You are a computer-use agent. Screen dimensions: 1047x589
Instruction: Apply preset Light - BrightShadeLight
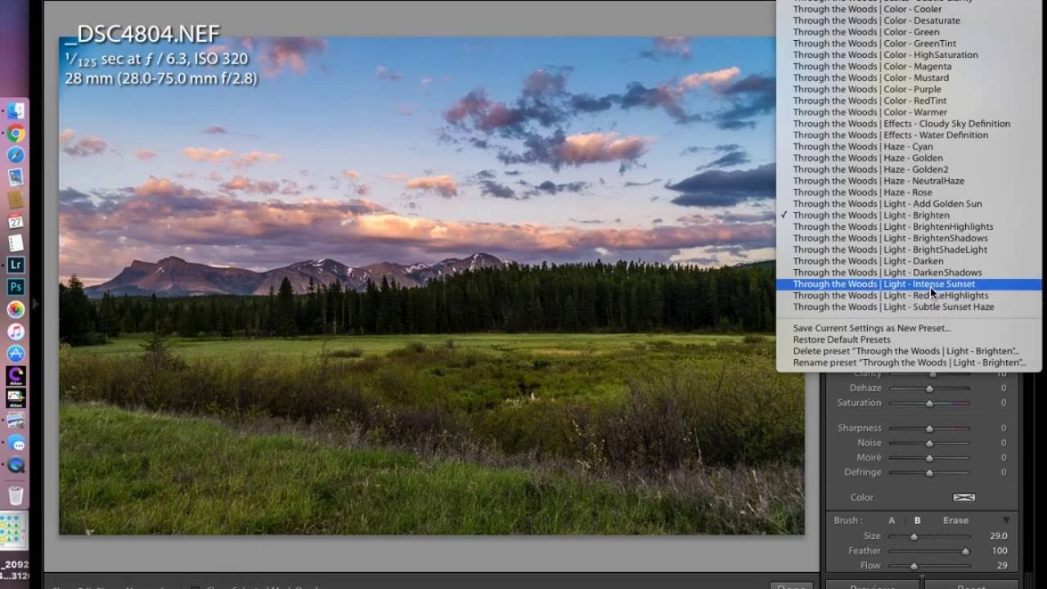click(908, 250)
